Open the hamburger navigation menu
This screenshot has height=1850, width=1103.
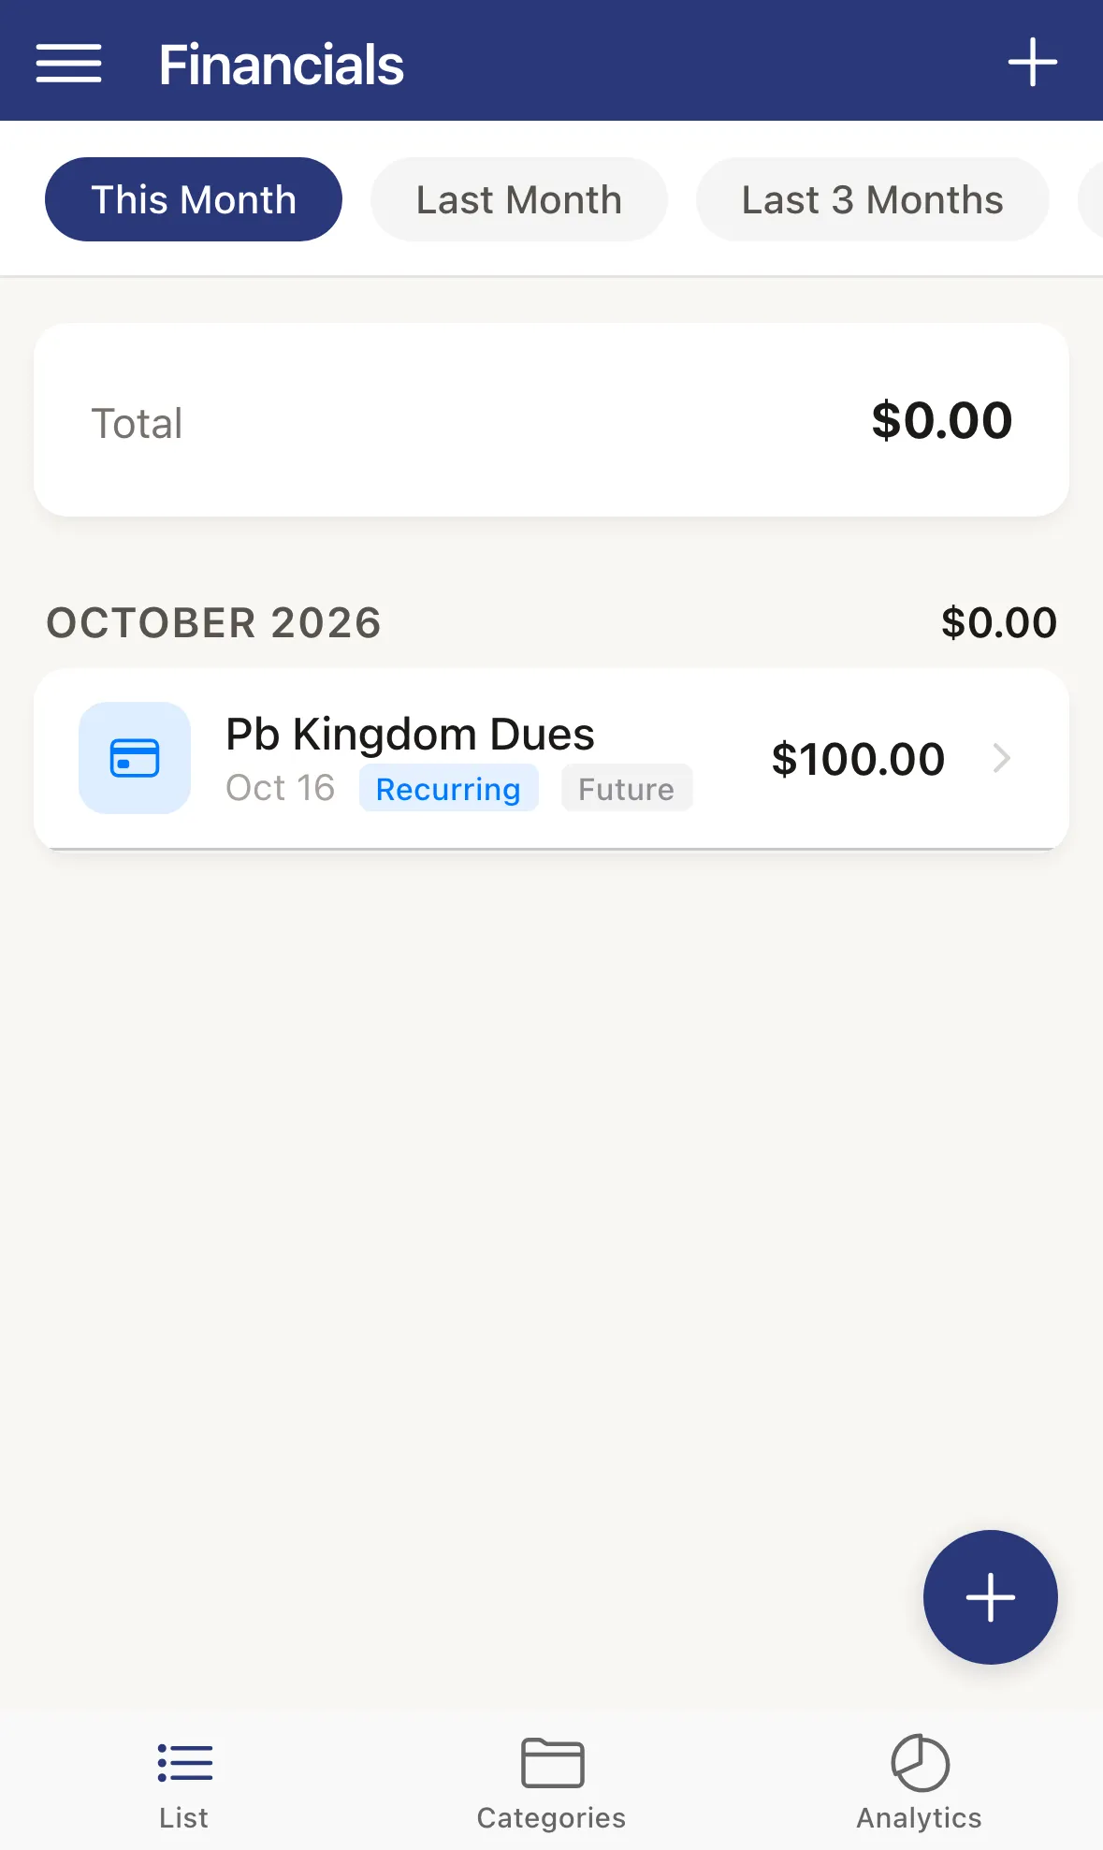[x=68, y=64]
